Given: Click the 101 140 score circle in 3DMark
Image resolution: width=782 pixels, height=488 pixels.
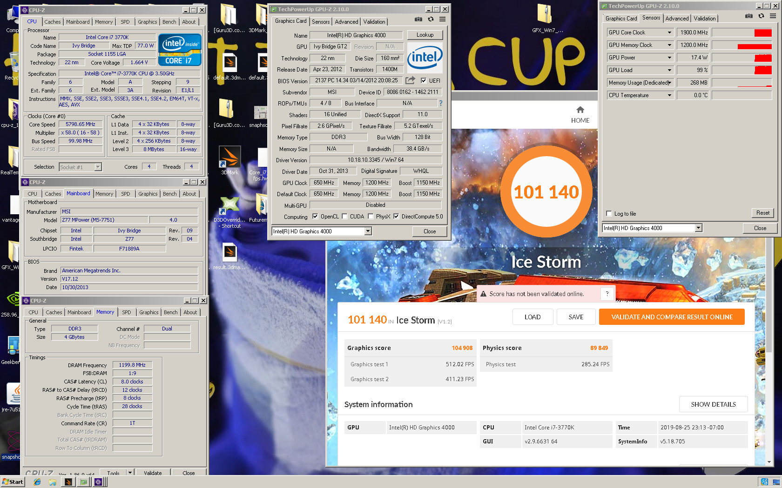Looking at the screenshot, I should click(x=546, y=192).
